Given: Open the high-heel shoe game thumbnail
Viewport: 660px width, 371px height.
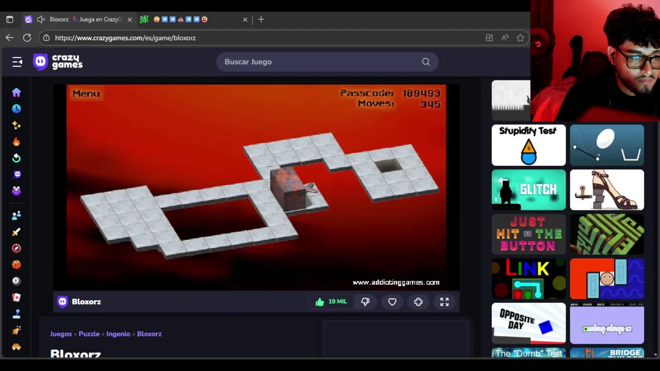Looking at the screenshot, I should (607, 190).
